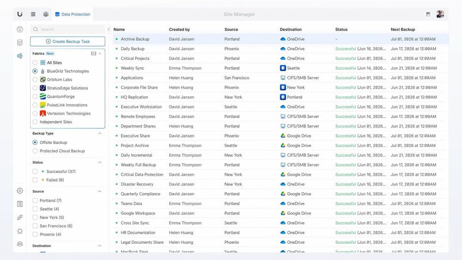Sort by the Name column header
Screen dimensions: 462x260
(119, 30)
